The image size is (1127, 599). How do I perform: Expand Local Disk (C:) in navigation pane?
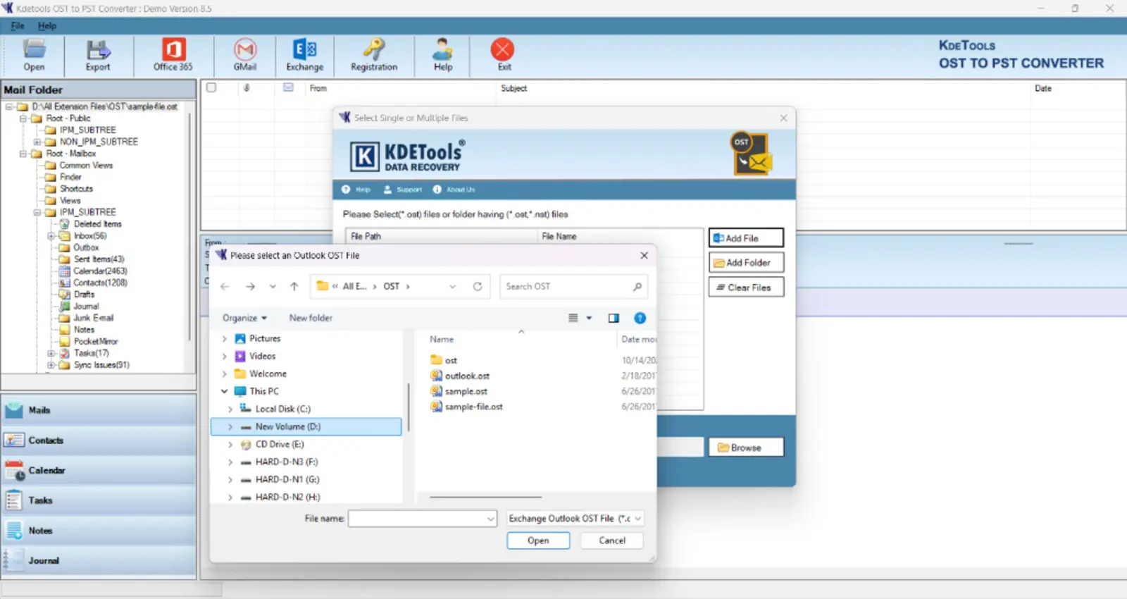tap(230, 409)
